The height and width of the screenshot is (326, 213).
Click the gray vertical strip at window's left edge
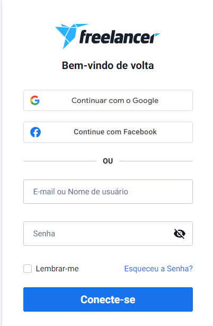[1, 163]
